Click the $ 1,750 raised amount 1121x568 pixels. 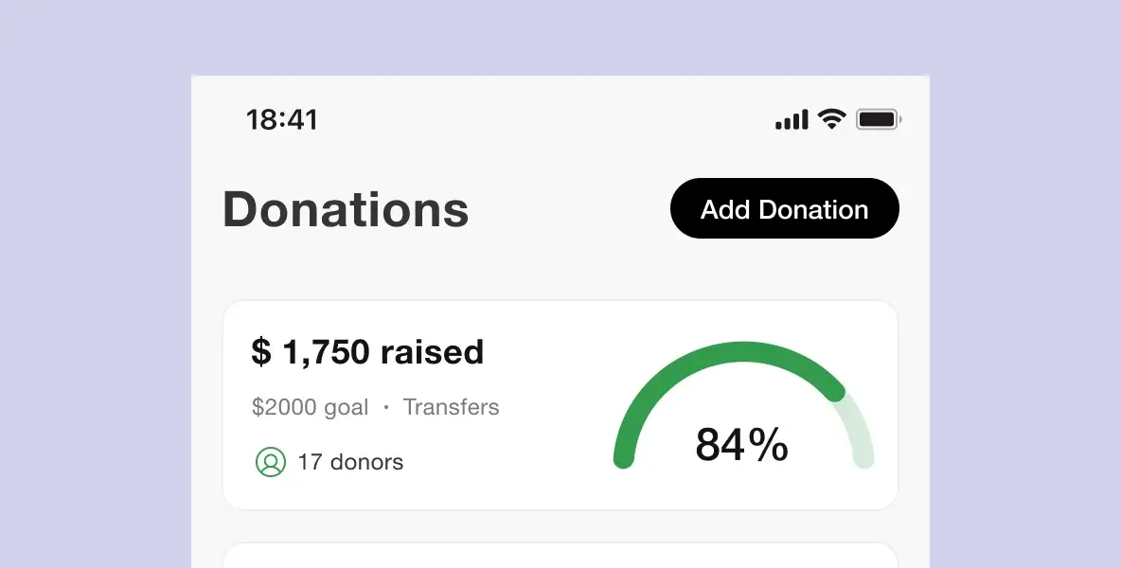point(367,351)
